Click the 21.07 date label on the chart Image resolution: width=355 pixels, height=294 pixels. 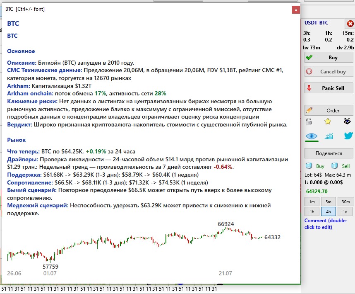tap(225, 273)
